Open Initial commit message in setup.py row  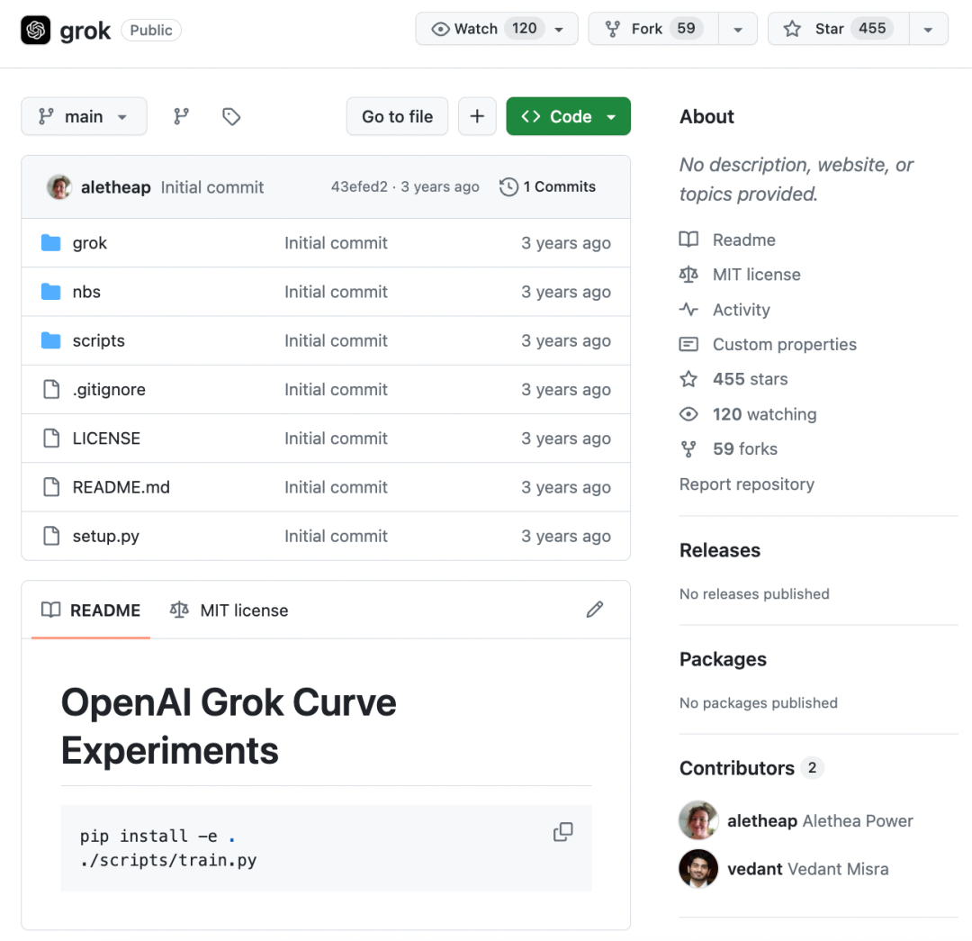(336, 536)
